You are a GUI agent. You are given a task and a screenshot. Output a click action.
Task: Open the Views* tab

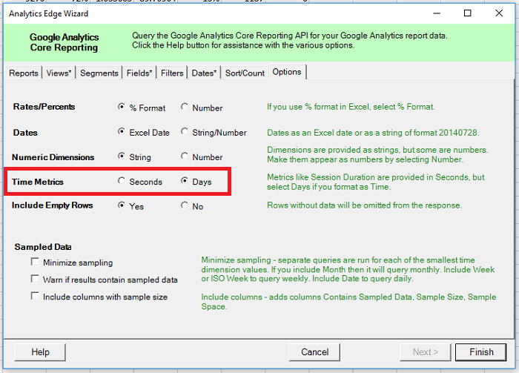(x=59, y=73)
